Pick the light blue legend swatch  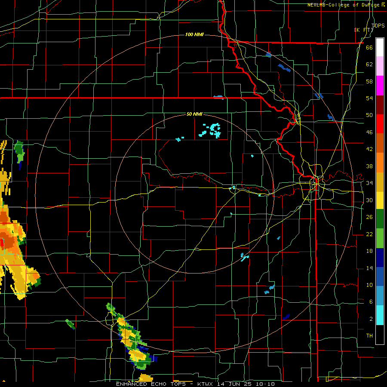(380, 296)
